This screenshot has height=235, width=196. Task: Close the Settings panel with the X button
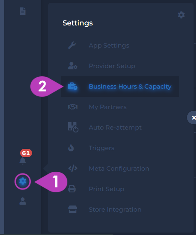(x=193, y=118)
